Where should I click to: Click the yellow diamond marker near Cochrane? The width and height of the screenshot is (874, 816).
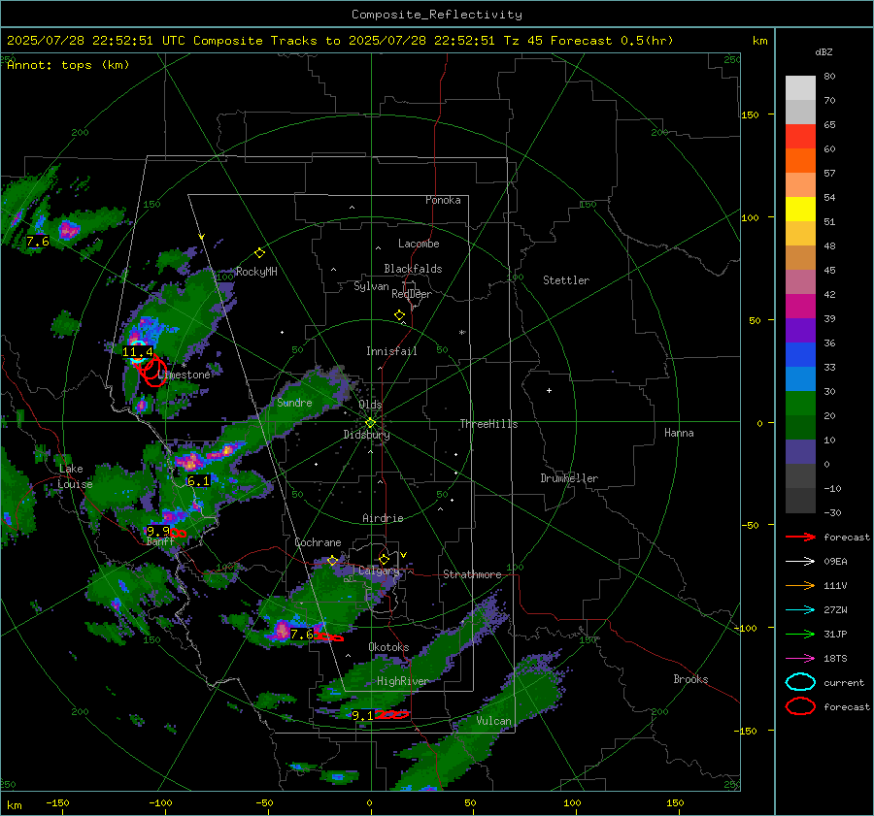(x=332, y=560)
